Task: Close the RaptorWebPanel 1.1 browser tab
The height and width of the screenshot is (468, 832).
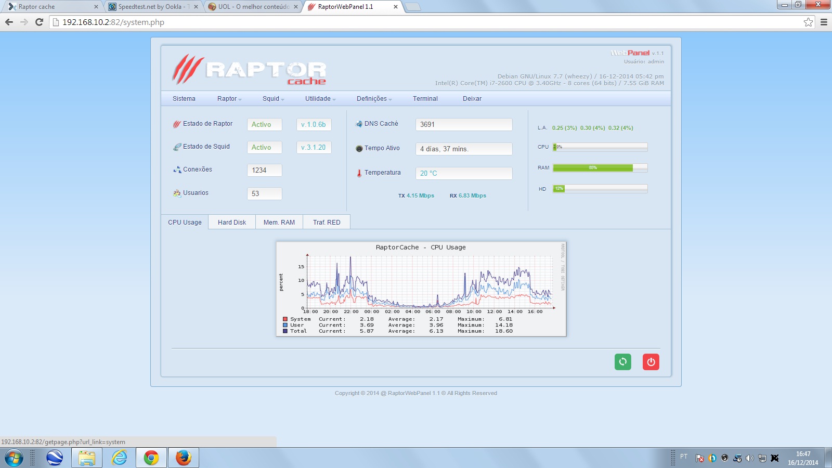Action: [x=396, y=7]
